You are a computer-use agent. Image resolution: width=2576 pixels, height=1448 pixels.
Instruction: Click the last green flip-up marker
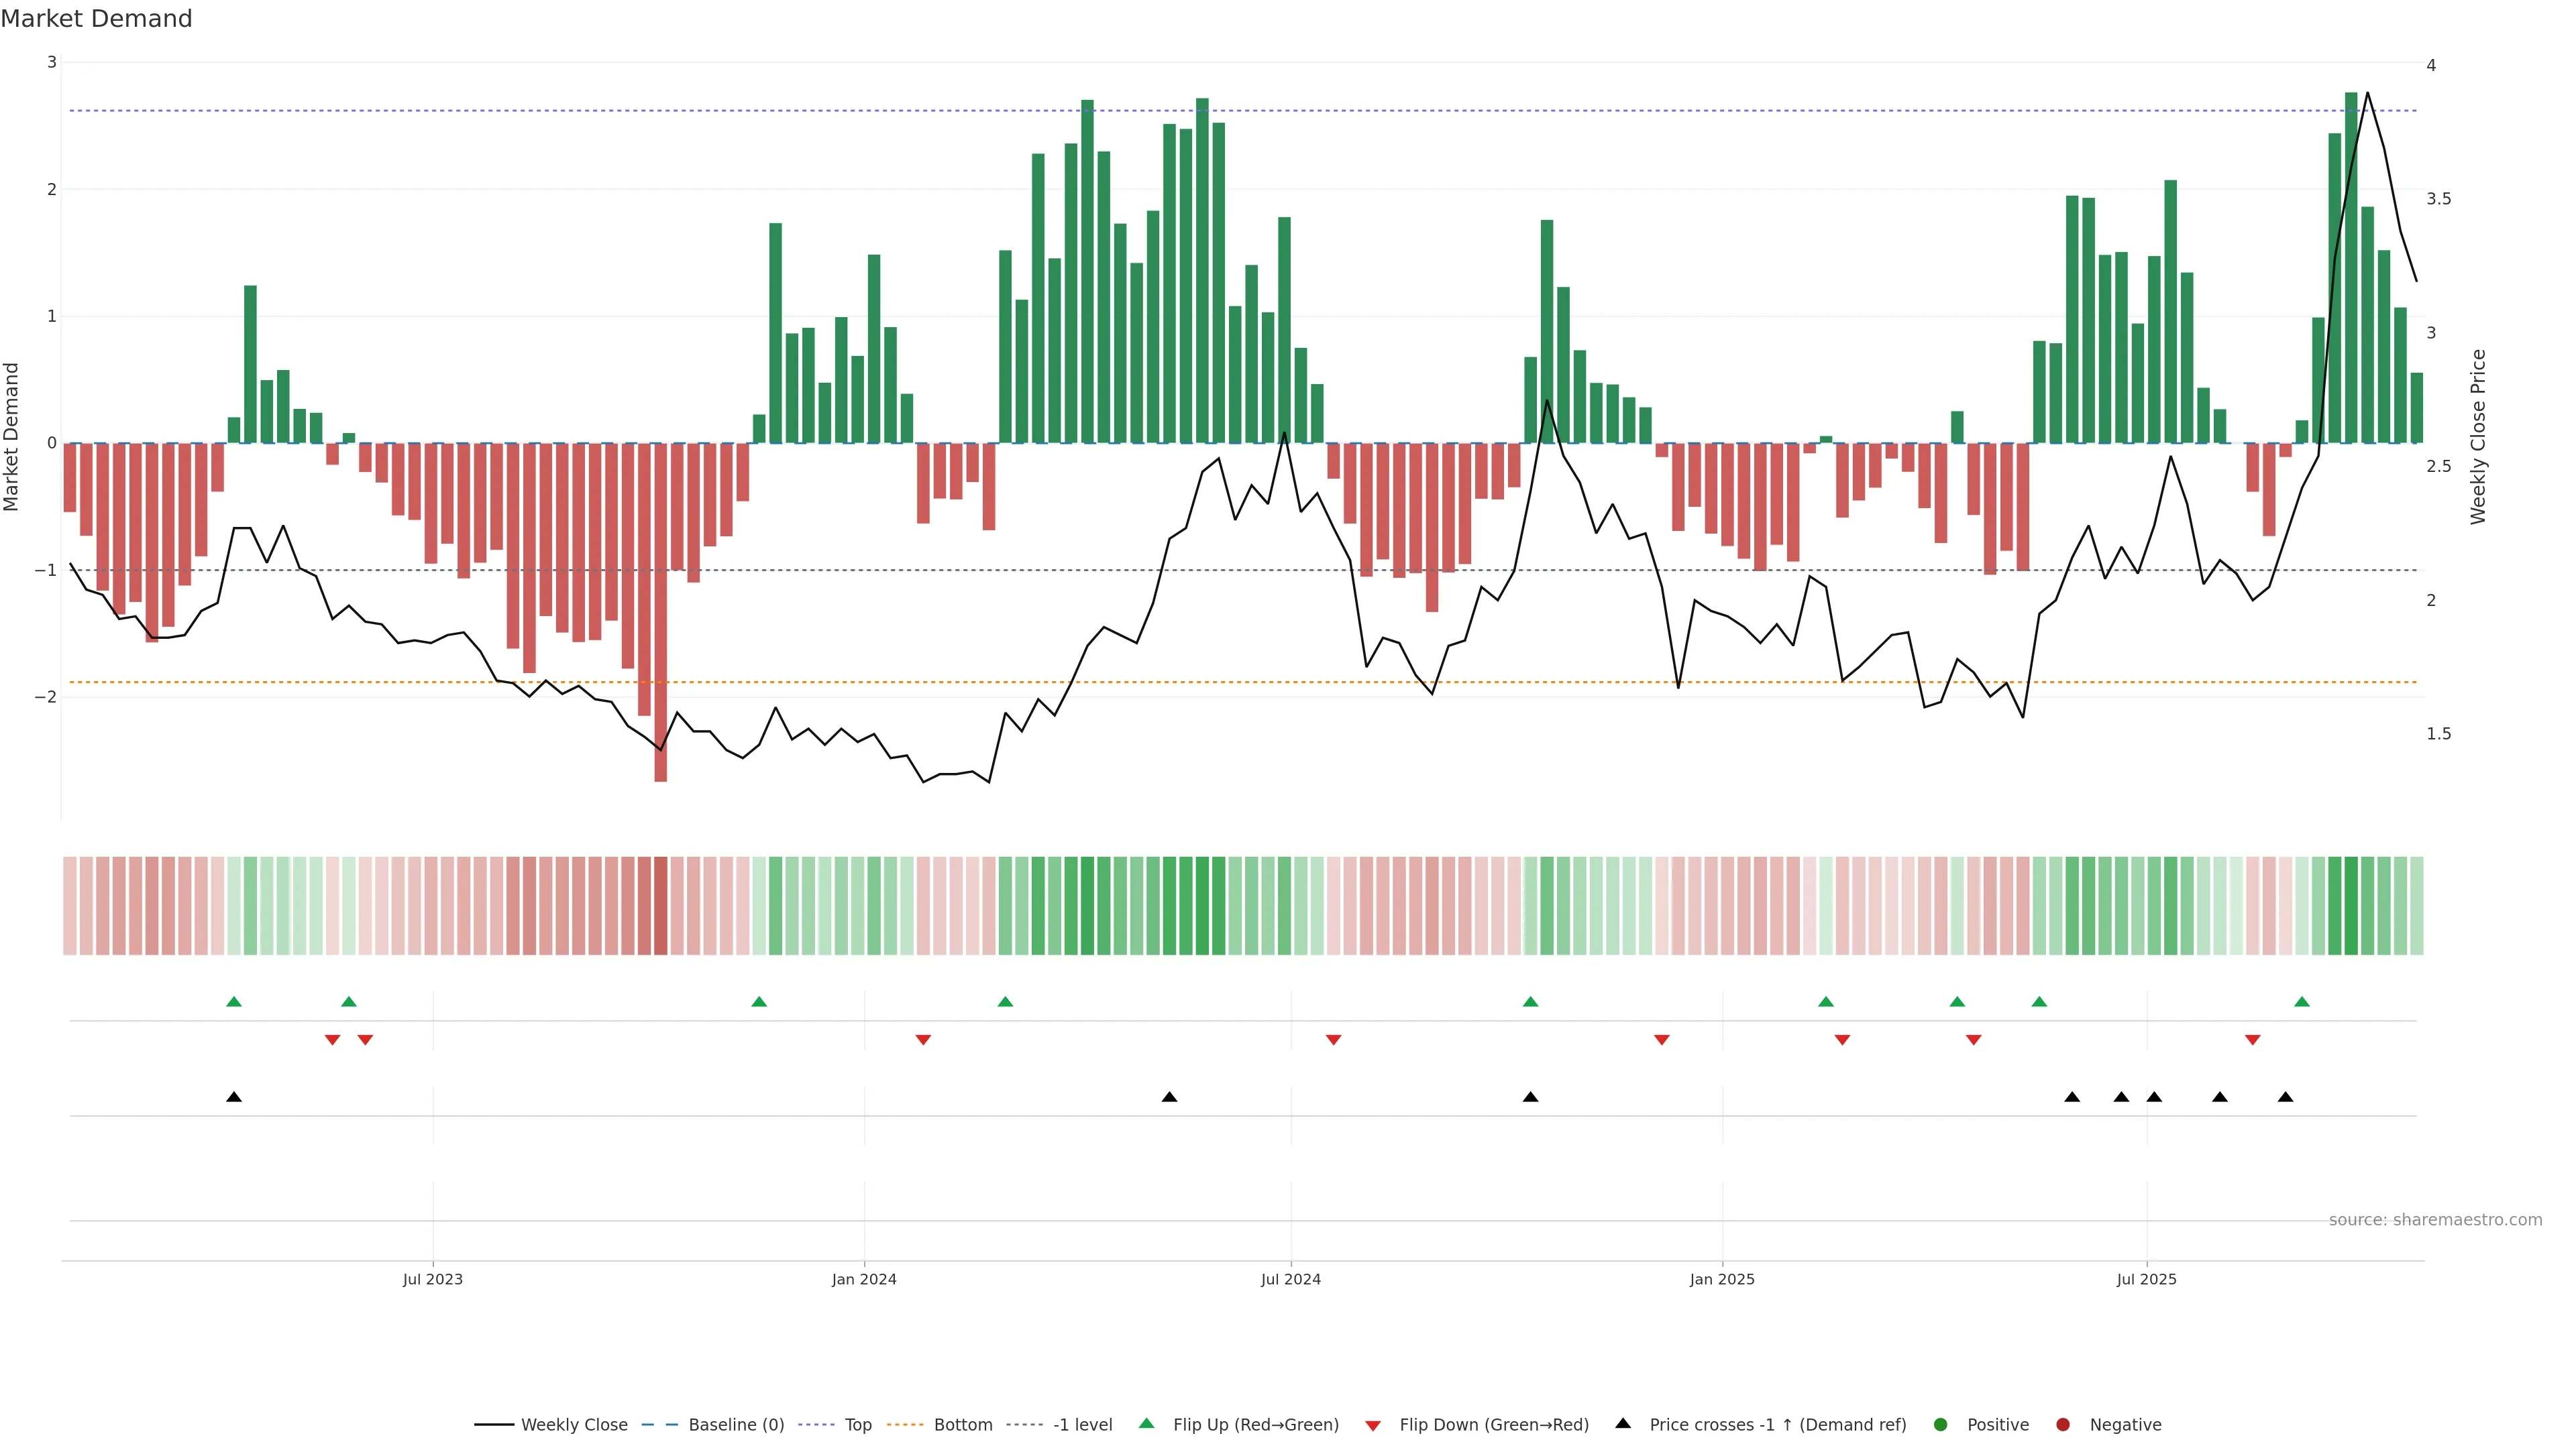2302,1002
